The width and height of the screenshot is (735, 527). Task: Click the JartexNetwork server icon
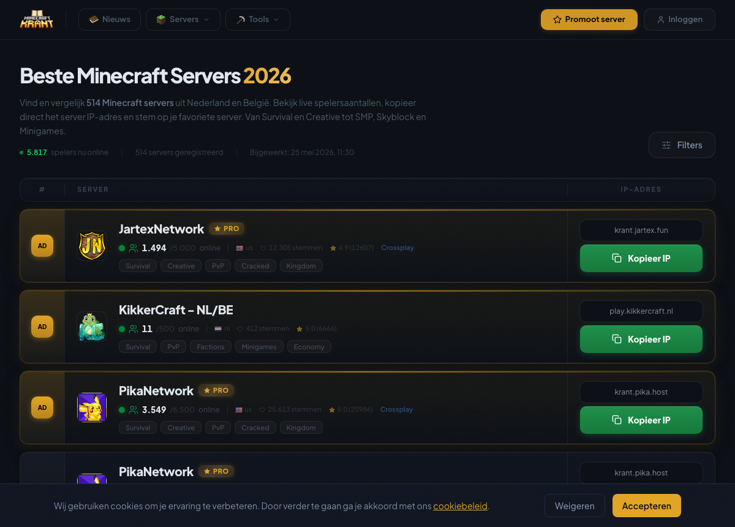tap(92, 246)
